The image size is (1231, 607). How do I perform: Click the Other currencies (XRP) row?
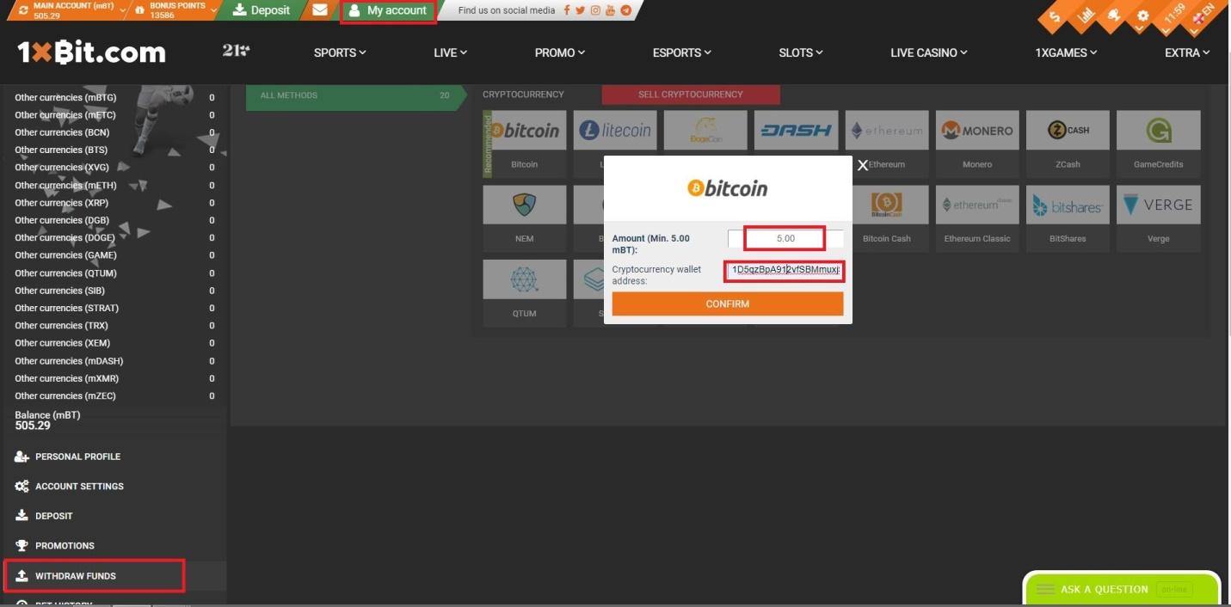coord(115,203)
